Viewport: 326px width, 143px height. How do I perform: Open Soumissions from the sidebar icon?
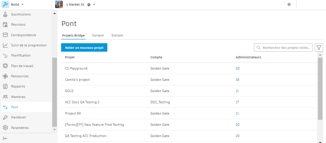click(x=5, y=14)
